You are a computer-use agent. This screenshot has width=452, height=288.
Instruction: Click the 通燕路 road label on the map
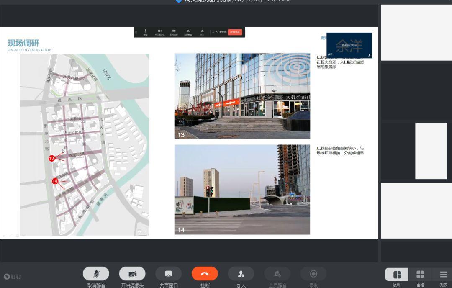pyautogui.click(x=69, y=100)
